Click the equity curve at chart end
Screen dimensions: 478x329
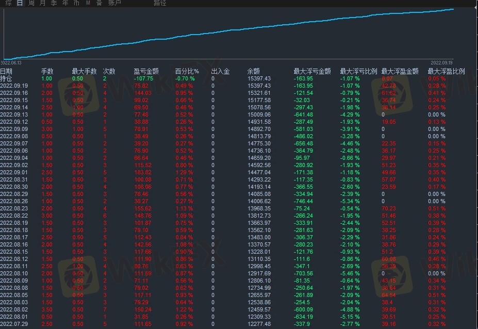[452, 9]
